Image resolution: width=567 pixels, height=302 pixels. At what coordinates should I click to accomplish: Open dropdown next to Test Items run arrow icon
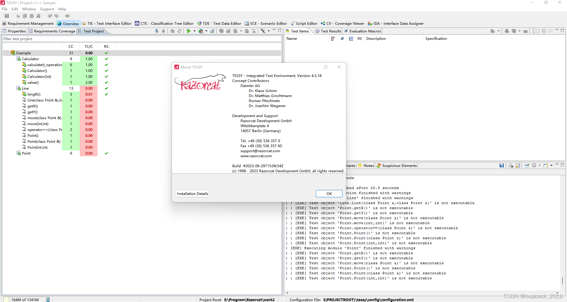point(498,31)
